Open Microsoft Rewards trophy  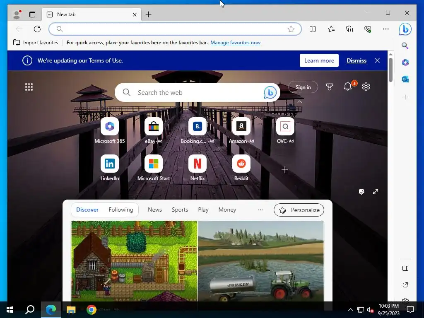329,87
